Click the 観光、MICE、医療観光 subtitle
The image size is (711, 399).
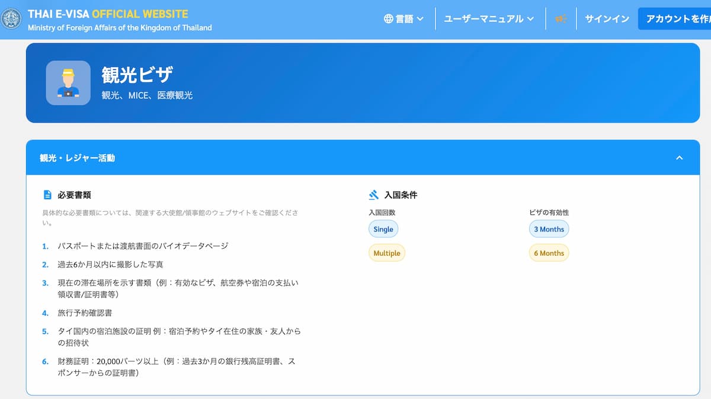[x=147, y=95]
